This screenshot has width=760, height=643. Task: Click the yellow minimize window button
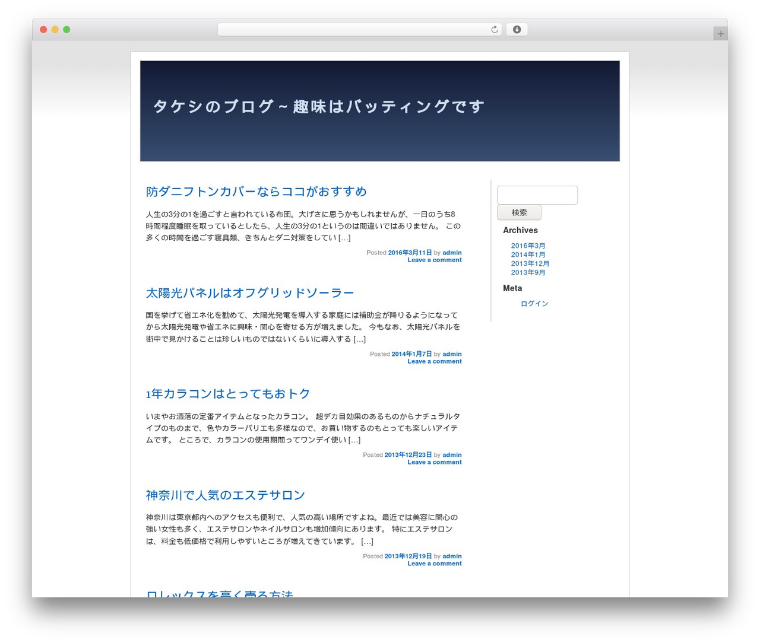click(55, 30)
